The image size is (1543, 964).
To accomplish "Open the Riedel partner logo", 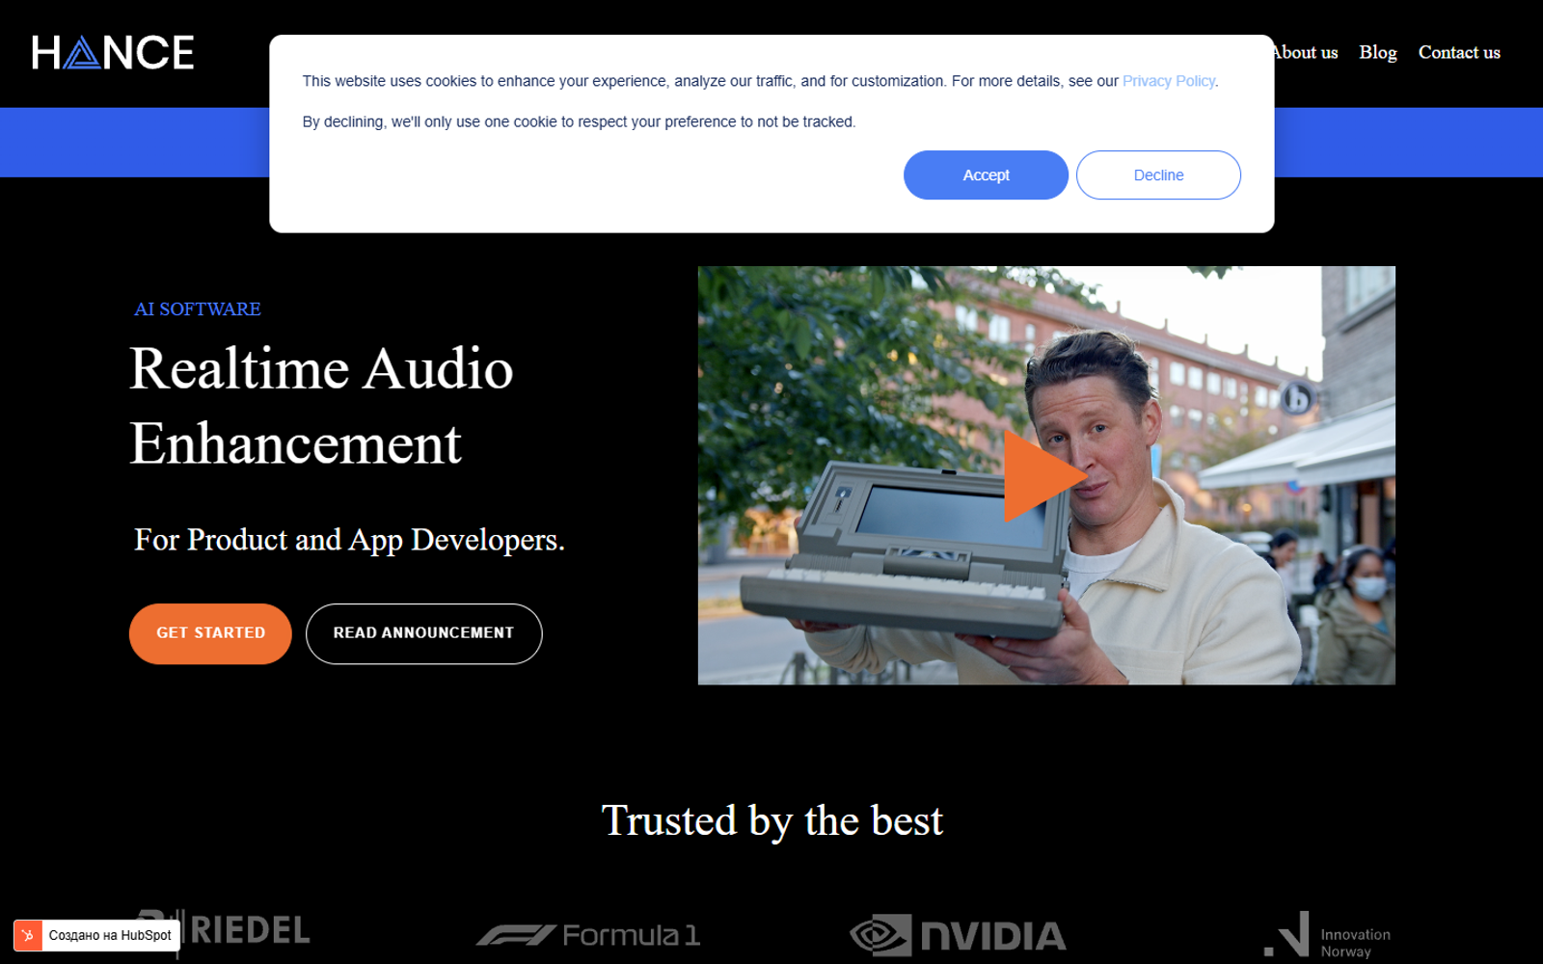I will [x=224, y=931].
